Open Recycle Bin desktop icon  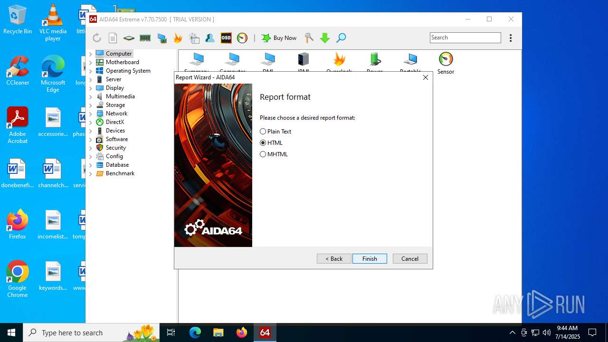click(x=18, y=19)
